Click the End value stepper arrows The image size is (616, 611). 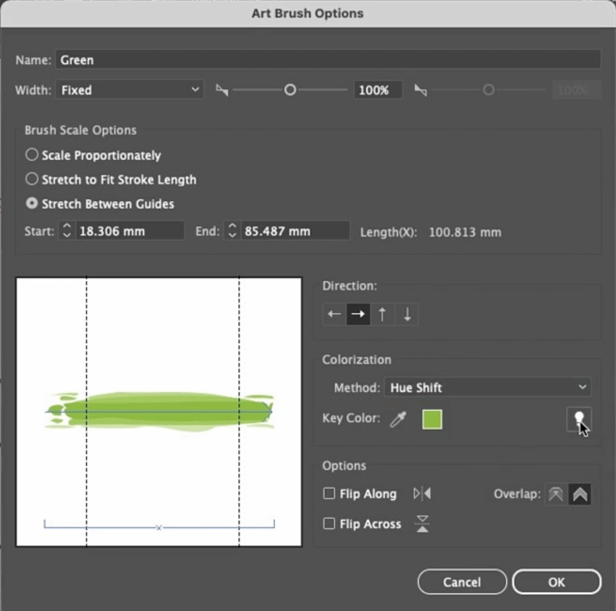232,231
